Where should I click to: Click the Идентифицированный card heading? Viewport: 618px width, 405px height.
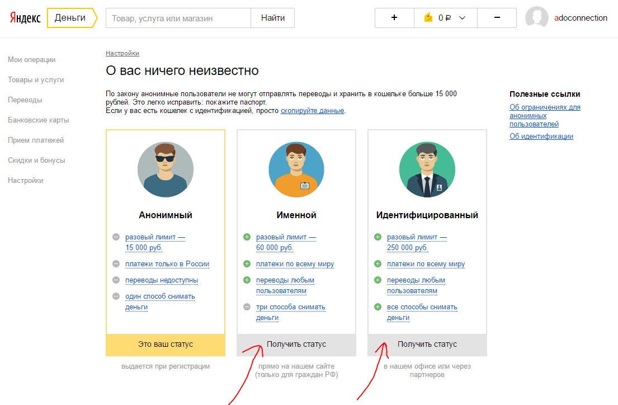427,215
